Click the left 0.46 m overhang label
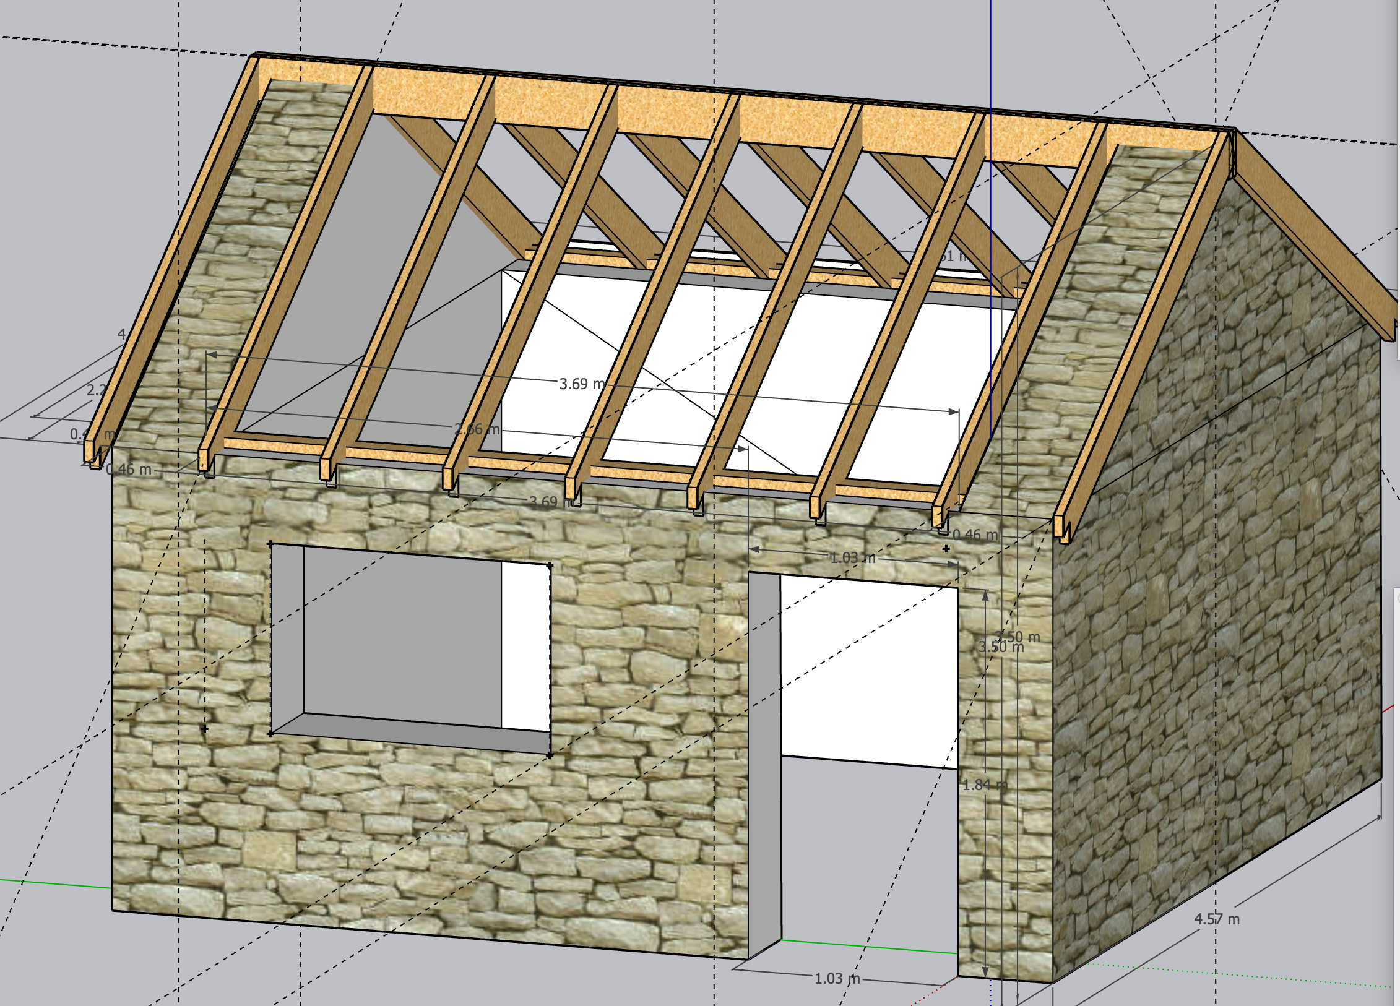1400x1006 pixels. (129, 469)
